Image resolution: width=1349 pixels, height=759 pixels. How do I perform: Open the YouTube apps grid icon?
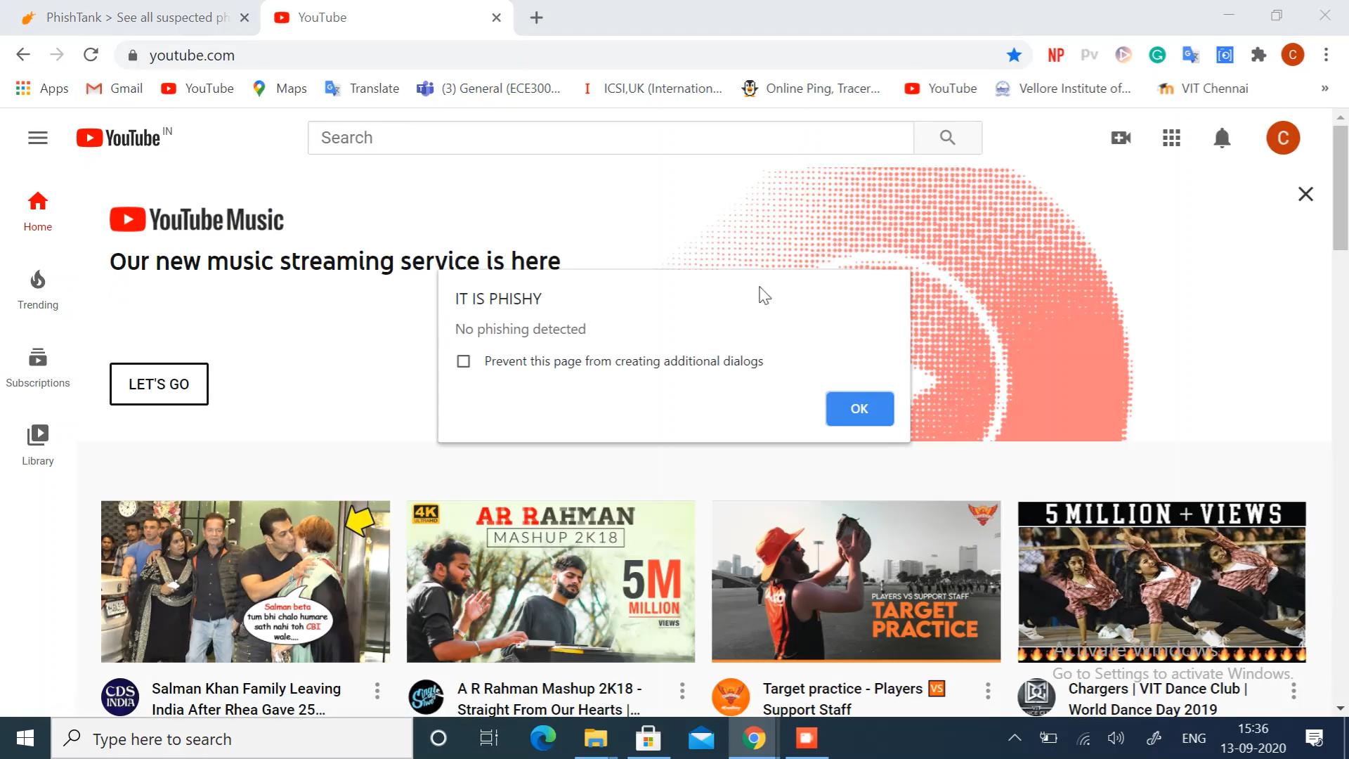[1171, 138]
